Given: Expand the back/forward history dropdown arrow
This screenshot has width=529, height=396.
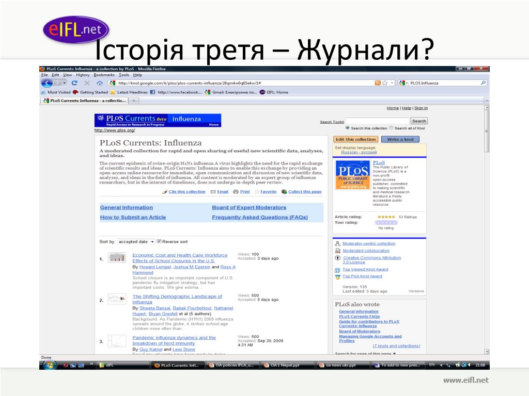Looking at the screenshot, I should point(65,83).
